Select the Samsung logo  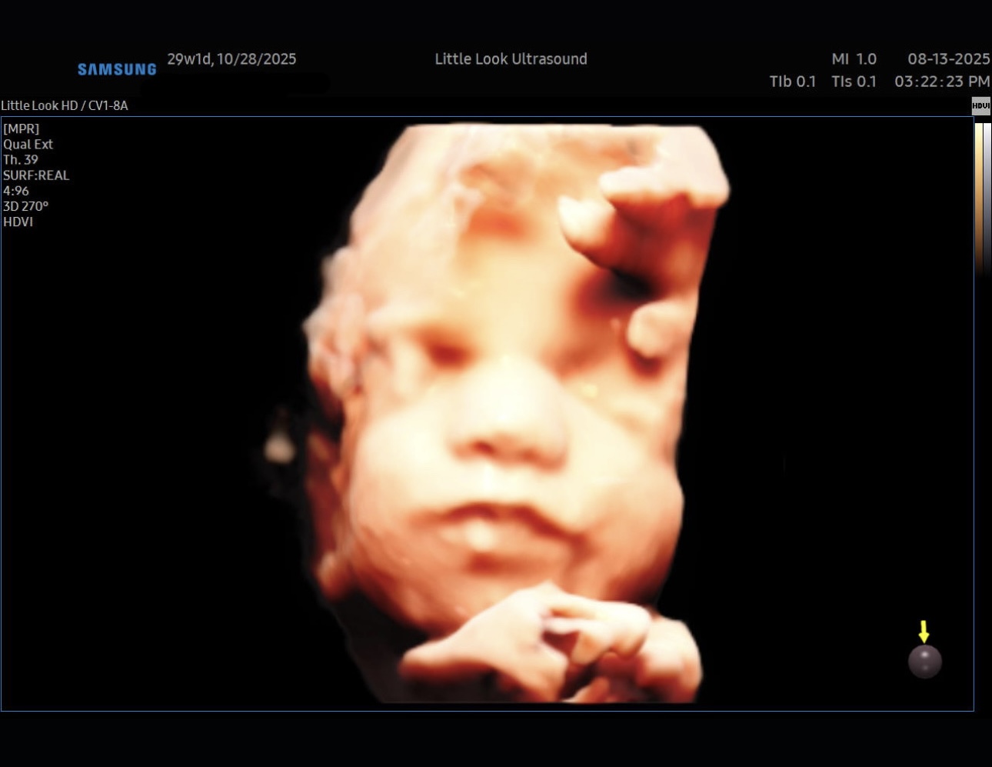point(116,69)
